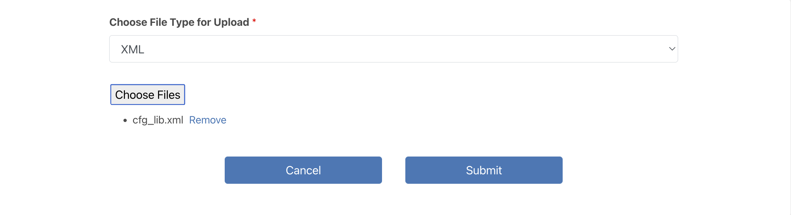Abort the upload with Cancel
This screenshot has width=791, height=215.
pos(303,170)
